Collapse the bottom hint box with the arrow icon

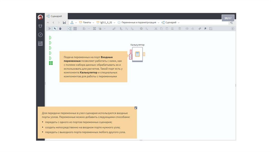[x=136, y=108]
